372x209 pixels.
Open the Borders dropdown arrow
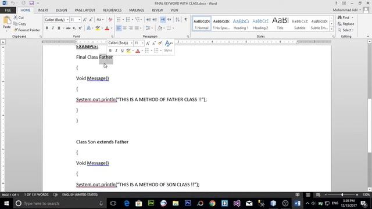click(173, 28)
